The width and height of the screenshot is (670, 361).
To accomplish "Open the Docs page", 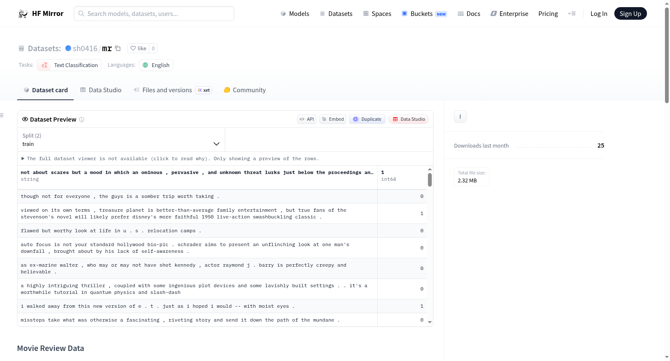I will [469, 13].
